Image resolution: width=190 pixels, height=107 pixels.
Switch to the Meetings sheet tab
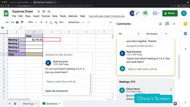coord(28,104)
